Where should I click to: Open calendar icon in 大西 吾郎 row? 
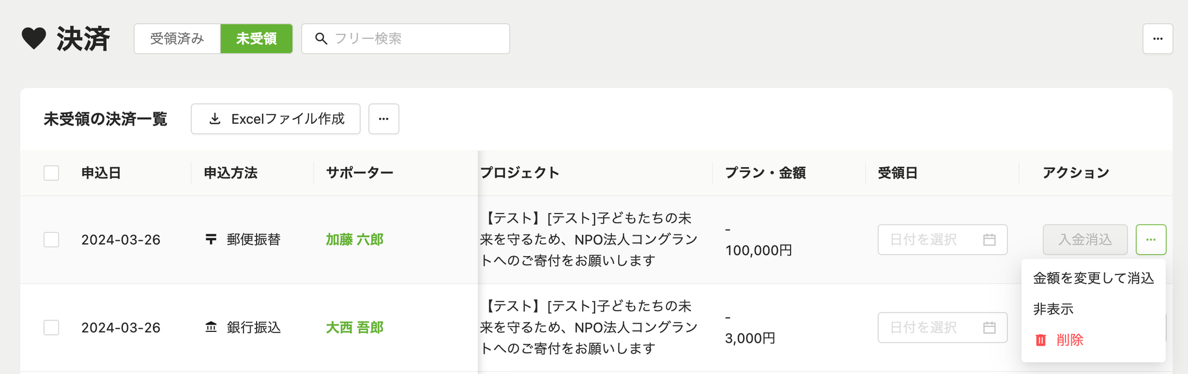pyautogui.click(x=989, y=327)
